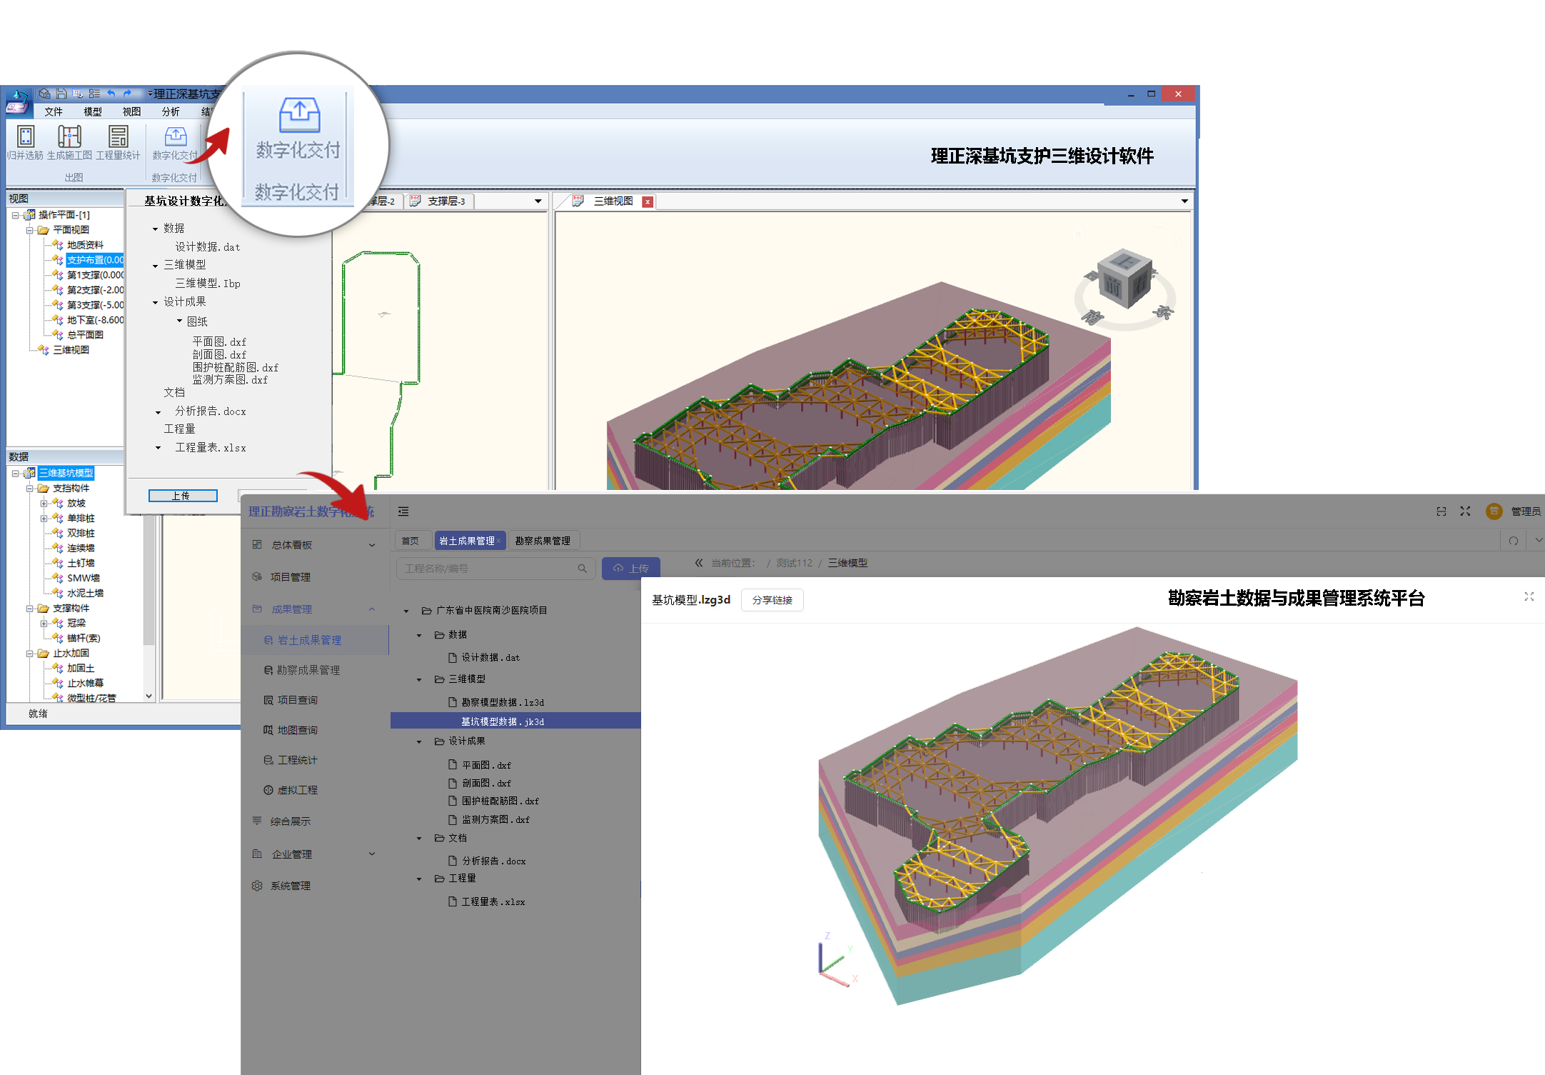The width and height of the screenshot is (1545, 1075).
Task: Click the small 数字化交付 upload icon
Action: click(x=175, y=136)
